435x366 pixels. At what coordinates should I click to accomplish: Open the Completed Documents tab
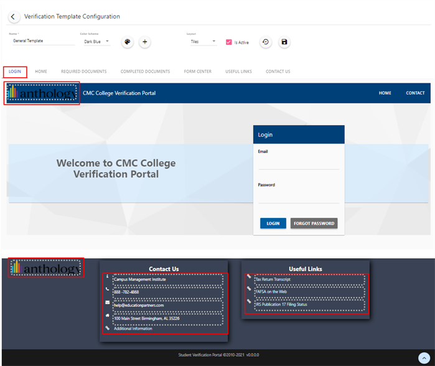tap(145, 72)
